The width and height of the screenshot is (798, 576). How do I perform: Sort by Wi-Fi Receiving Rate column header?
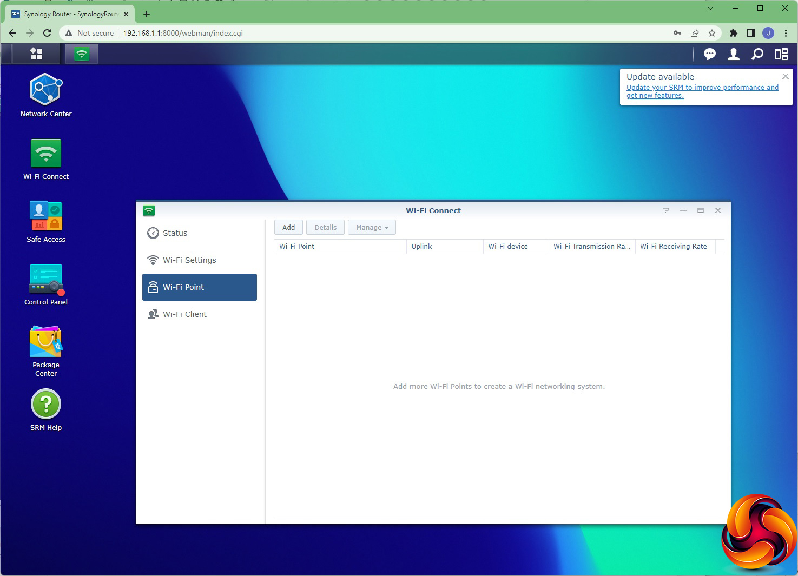click(675, 246)
